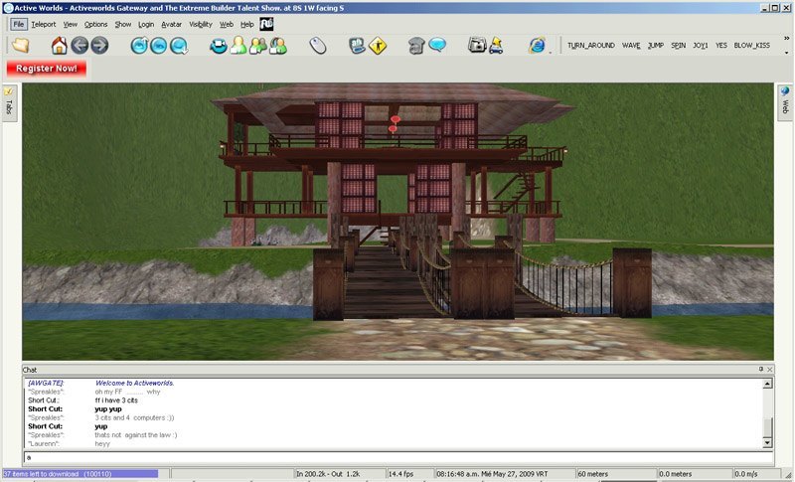Click the mouse mode icon in toolbar
795x482 pixels.
point(318,46)
